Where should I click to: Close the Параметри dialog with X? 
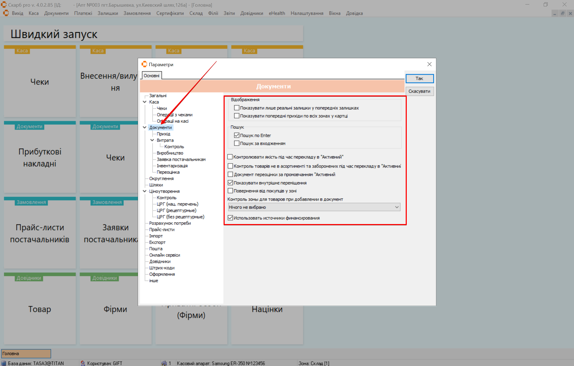pyautogui.click(x=429, y=64)
